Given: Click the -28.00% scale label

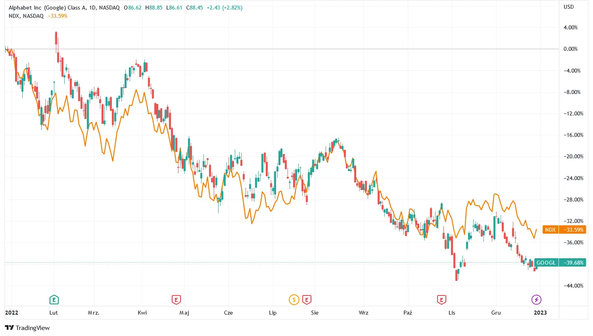Looking at the screenshot, I should point(574,200).
